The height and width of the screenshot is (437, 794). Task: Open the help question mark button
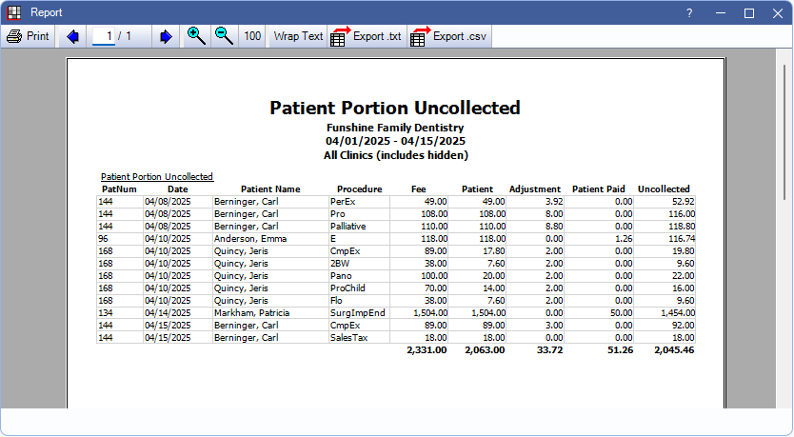click(x=689, y=12)
